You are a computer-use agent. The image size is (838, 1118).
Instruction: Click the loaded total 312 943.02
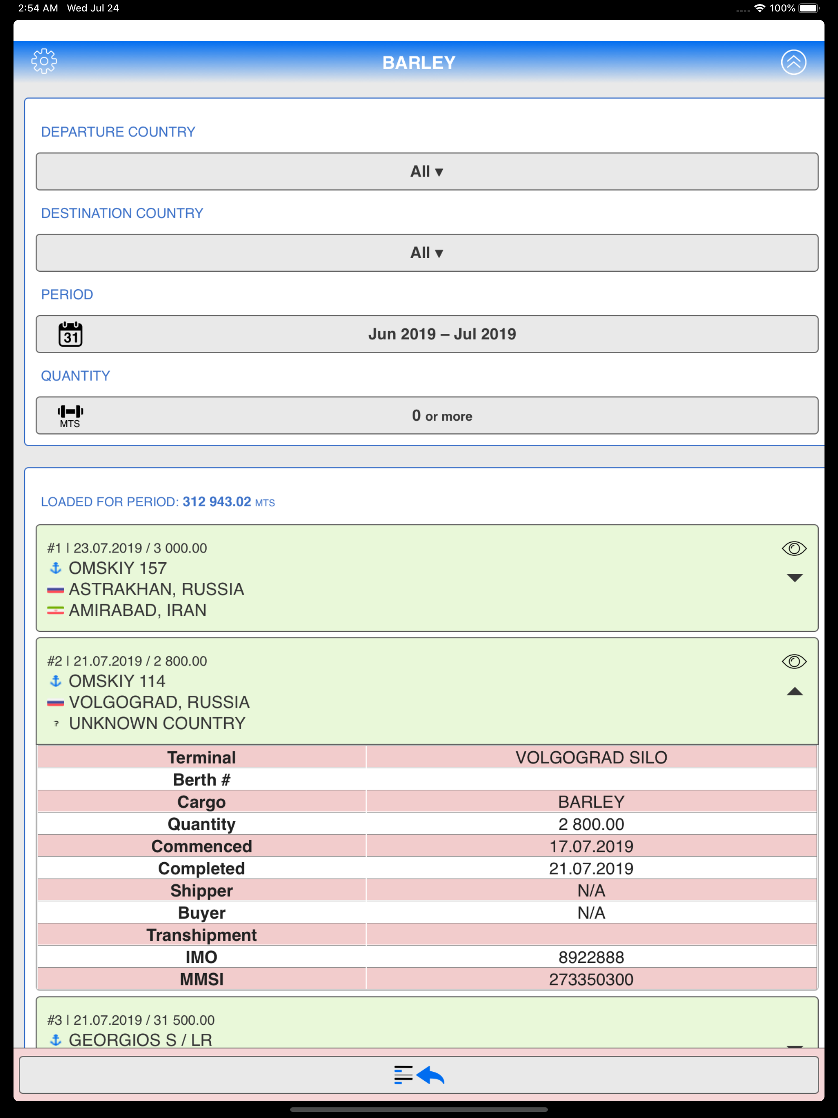point(217,502)
